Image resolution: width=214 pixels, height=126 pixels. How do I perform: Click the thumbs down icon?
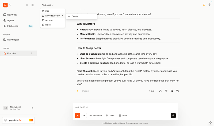[166, 91]
